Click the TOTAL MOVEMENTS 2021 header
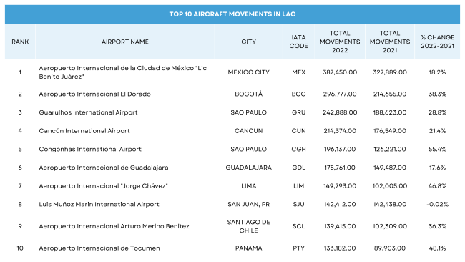465x262 pixels. click(x=390, y=42)
